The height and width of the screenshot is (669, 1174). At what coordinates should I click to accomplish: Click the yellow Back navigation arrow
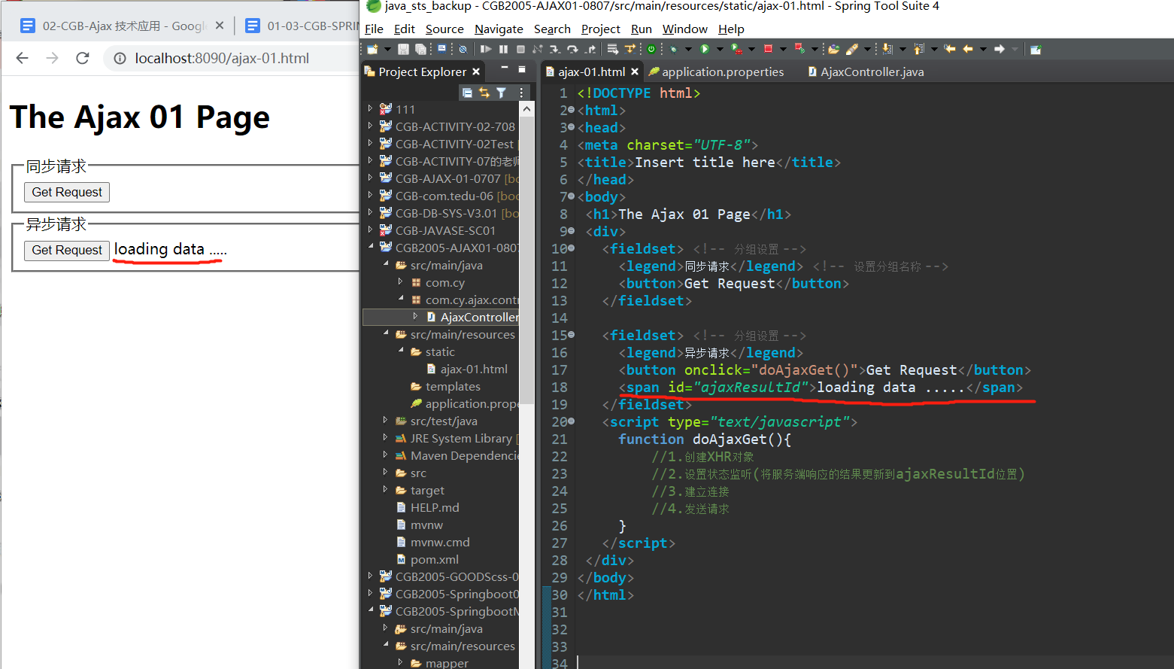[x=968, y=49]
